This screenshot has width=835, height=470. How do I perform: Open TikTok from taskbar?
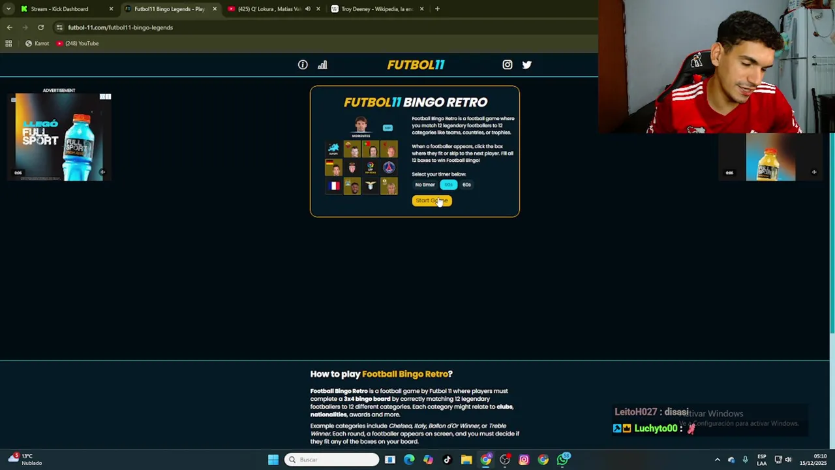447,460
